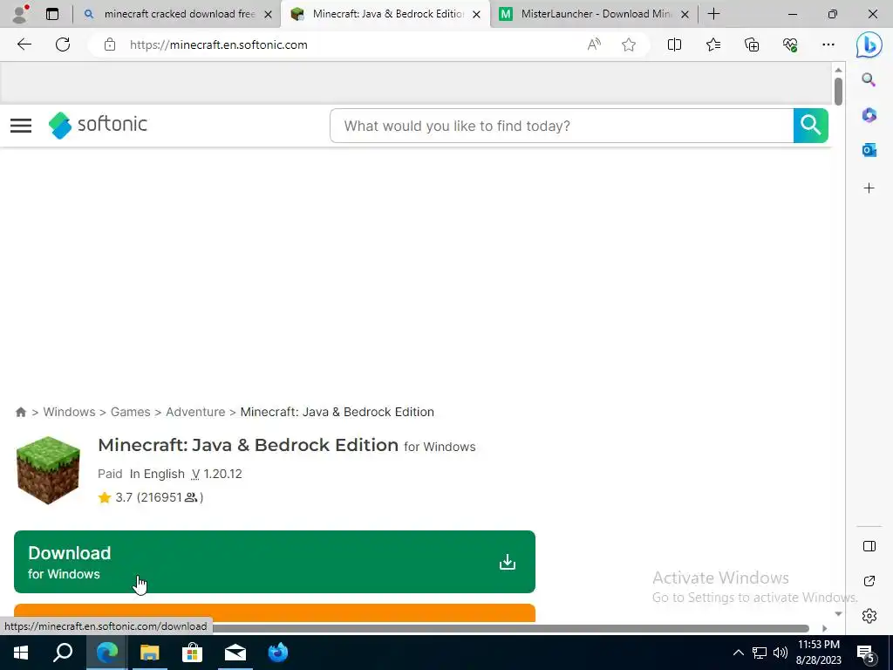
Task: View site information lock icon
Action: [x=110, y=44]
